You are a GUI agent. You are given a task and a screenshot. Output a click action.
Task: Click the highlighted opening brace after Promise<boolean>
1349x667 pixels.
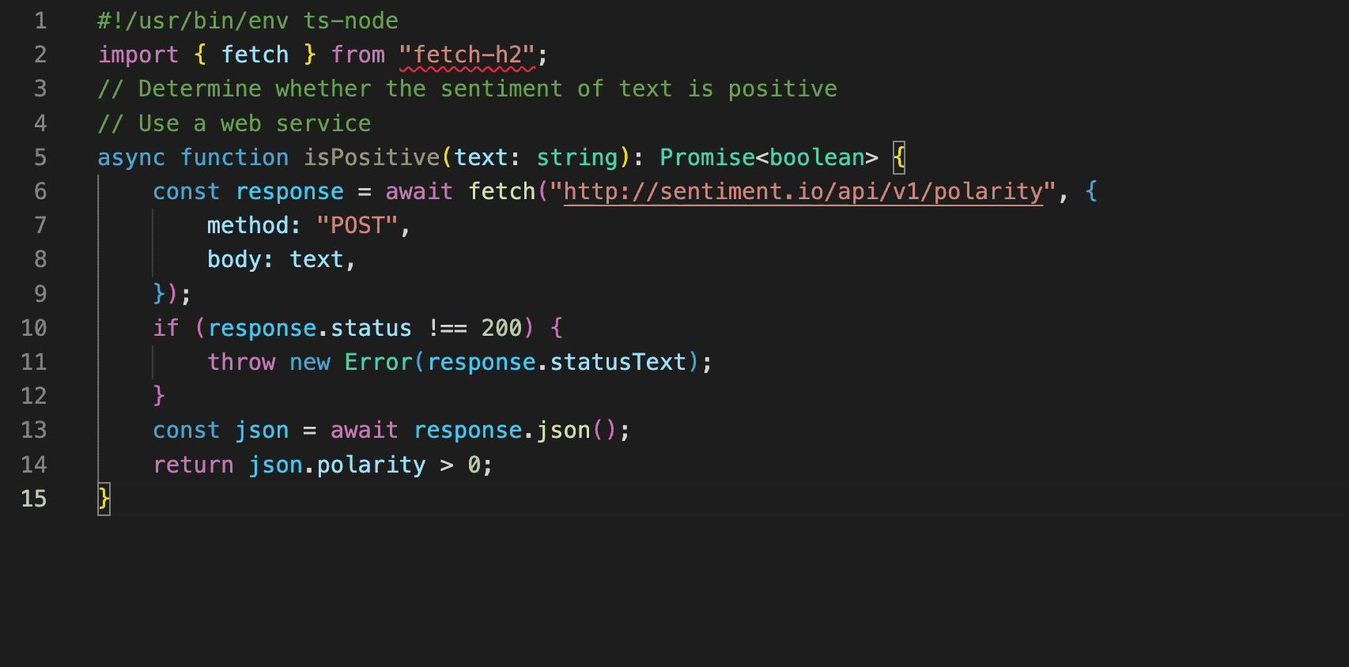tap(899, 157)
